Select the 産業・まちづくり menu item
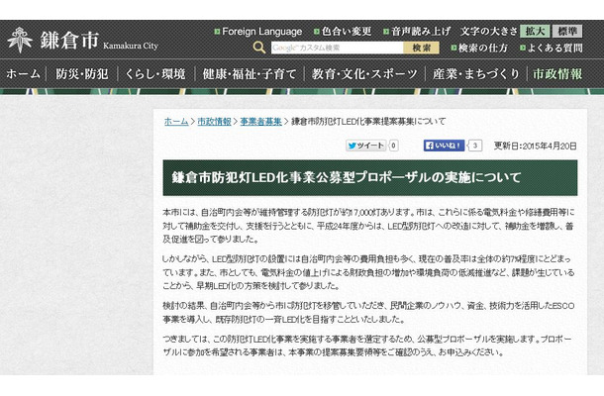 476,74
